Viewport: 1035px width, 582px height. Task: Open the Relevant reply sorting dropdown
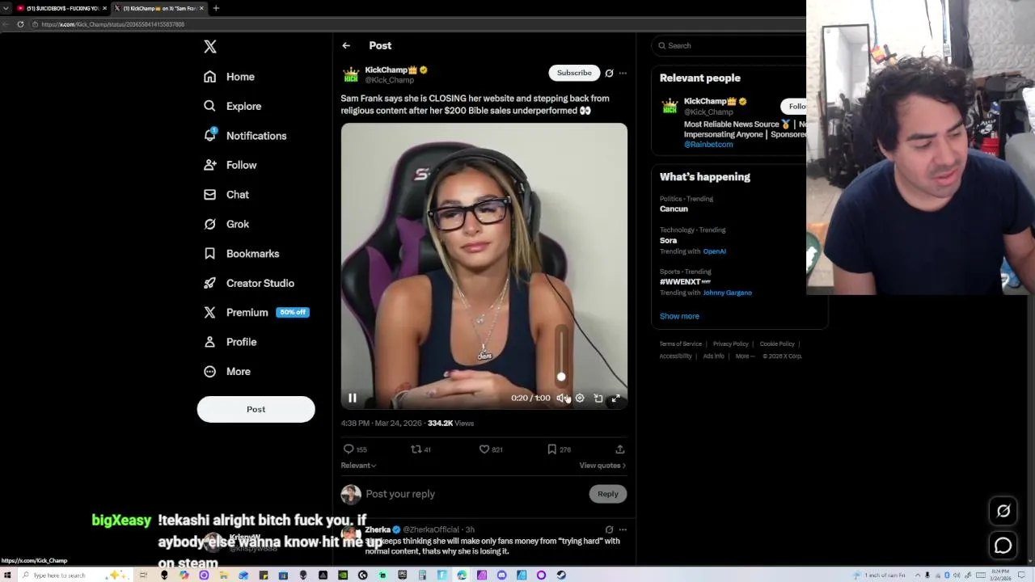[358, 466]
